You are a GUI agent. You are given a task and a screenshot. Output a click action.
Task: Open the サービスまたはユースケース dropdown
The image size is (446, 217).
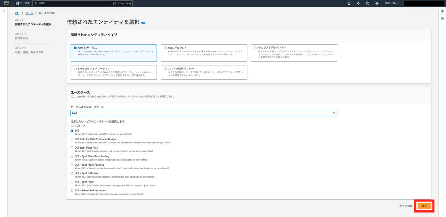pyautogui.click(x=204, y=113)
